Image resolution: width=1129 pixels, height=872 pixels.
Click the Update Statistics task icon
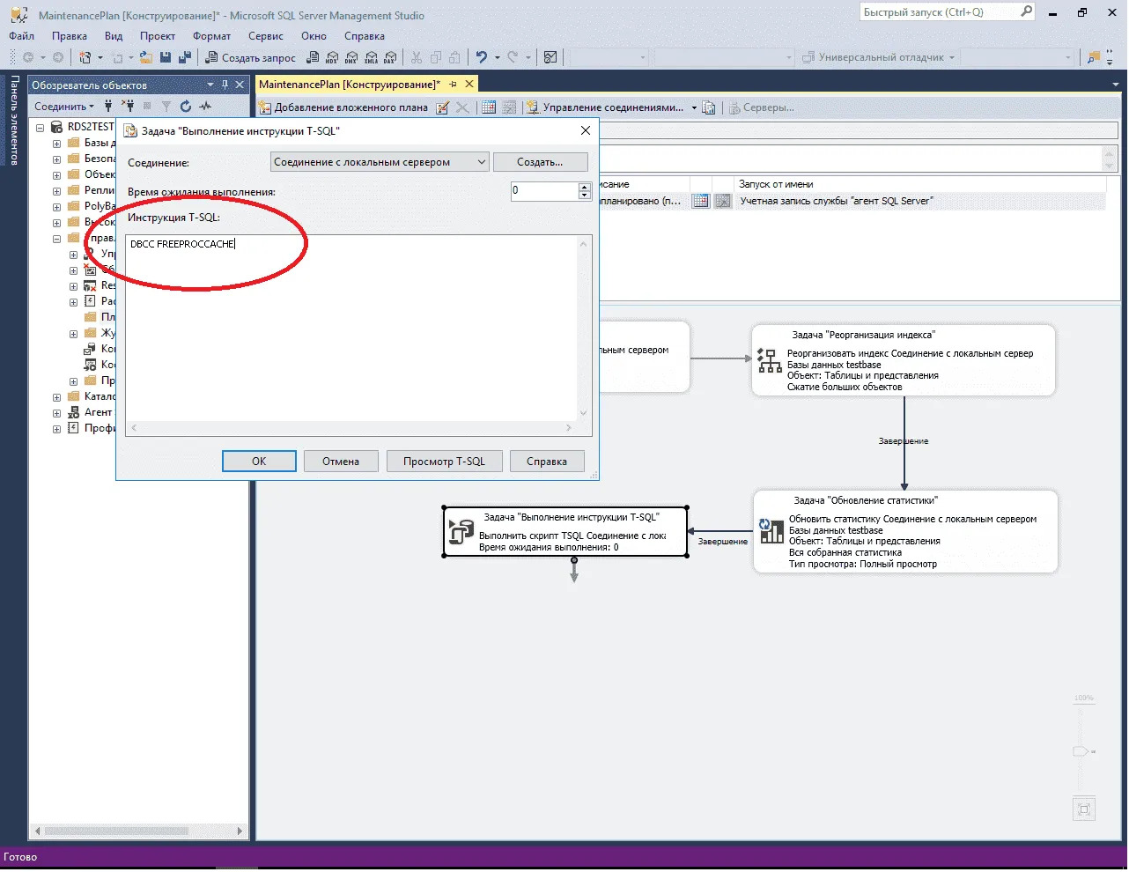[x=771, y=530]
